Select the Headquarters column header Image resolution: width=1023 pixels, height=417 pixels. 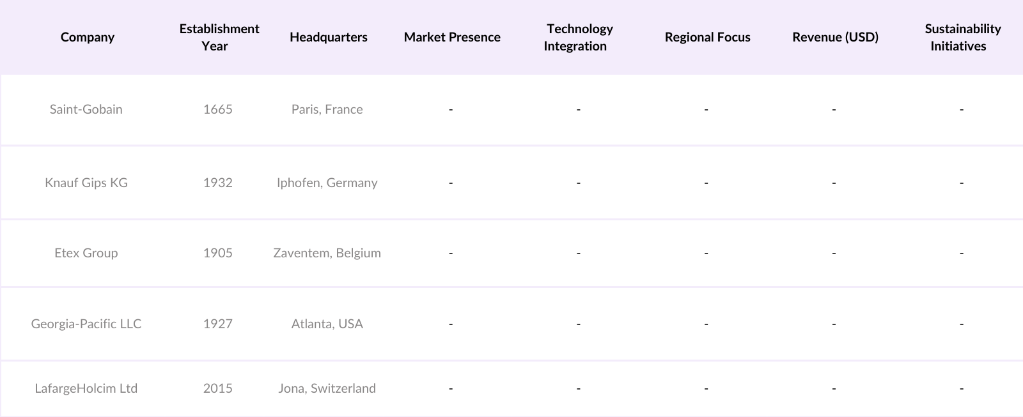pyautogui.click(x=328, y=37)
